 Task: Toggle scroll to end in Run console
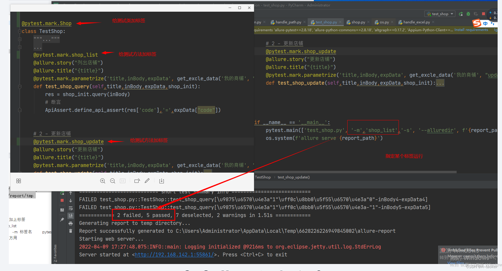71,216
